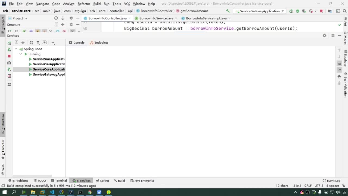Click the Print console icon
This screenshot has height=196, width=348.
click(339, 77)
